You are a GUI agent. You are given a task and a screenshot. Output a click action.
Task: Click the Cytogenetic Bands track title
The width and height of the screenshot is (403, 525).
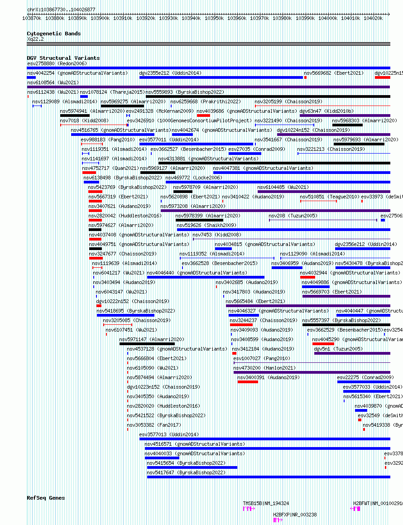[x=53, y=34]
